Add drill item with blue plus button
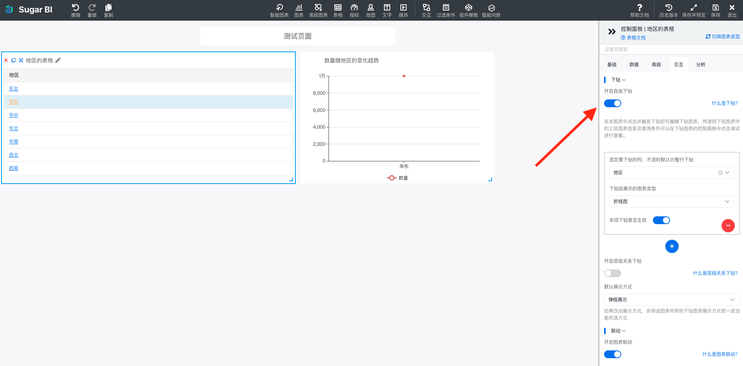Image resolution: width=743 pixels, height=366 pixels. 672,246
